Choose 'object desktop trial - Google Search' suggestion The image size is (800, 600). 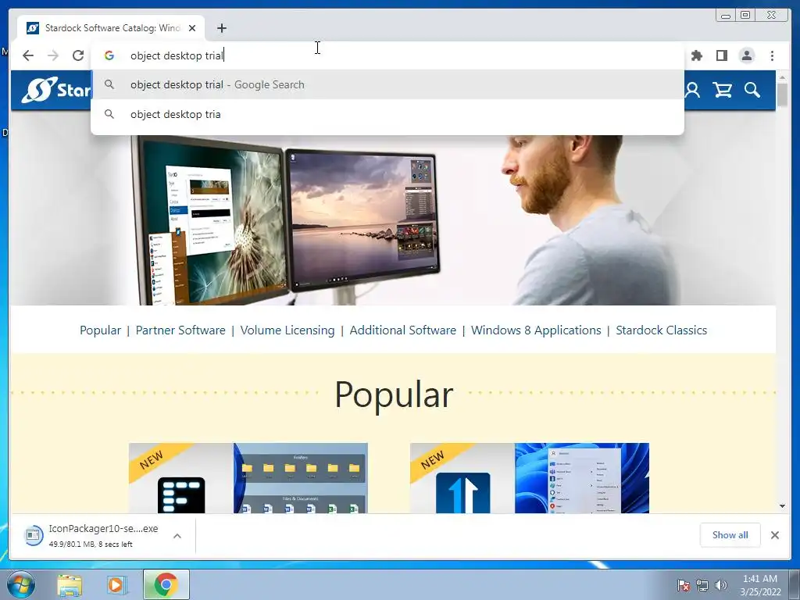coord(387,84)
